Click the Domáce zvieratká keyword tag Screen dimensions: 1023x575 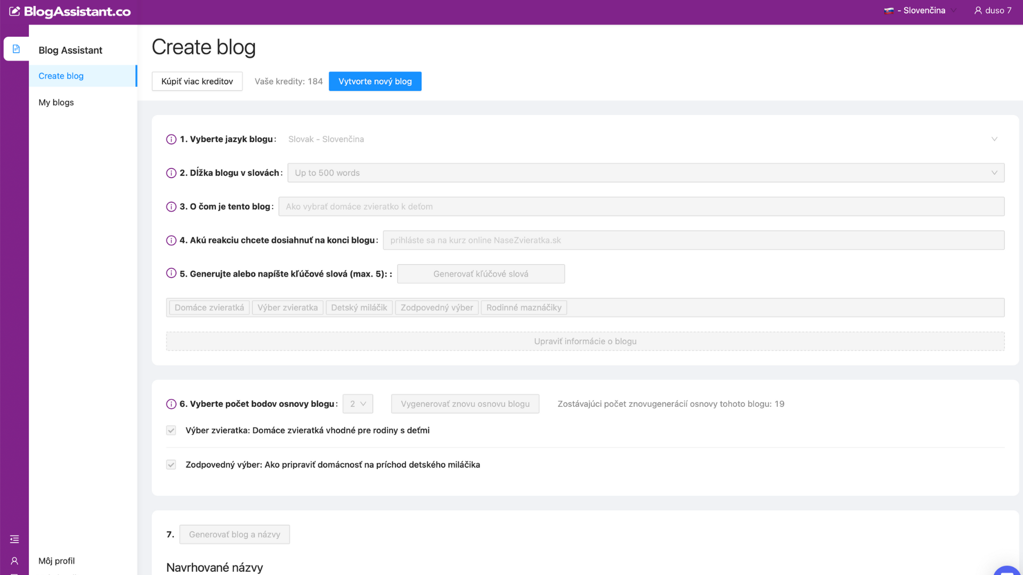point(208,307)
